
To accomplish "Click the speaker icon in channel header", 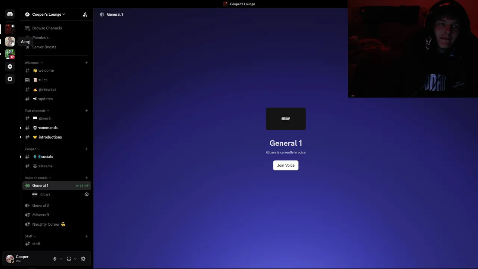I will coord(102,14).
